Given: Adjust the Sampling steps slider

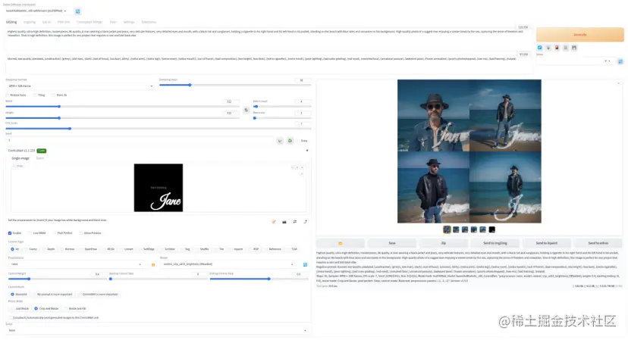Looking at the screenshot, I should point(234,86).
